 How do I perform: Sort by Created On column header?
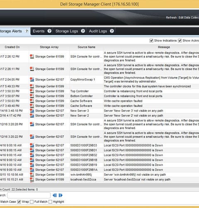pyautogui.click(x=12, y=47)
